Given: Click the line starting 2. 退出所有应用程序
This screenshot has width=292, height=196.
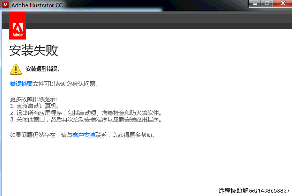Looking at the screenshot, I should click(x=85, y=113).
